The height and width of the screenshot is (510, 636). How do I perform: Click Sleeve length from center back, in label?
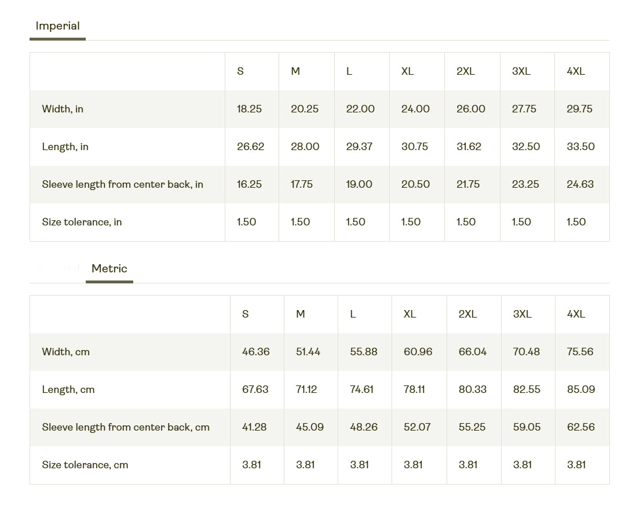(122, 185)
